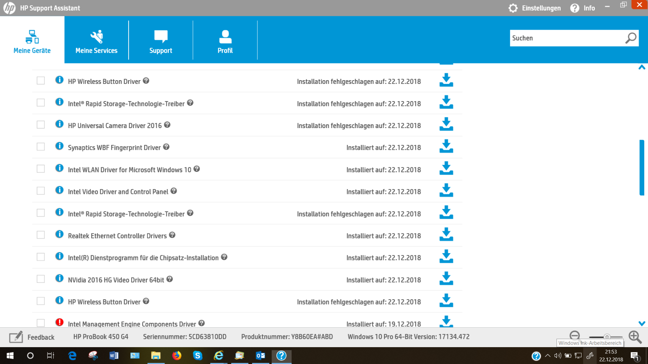Zoom in with the plus magnifier
Viewport: 648px width, 364px height.
[635, 337]
